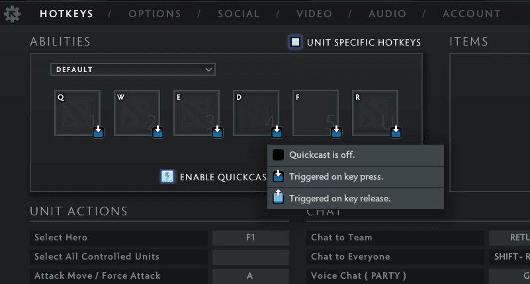Click quickcast mode icon on W slot
Screen dimensions: 530x284
coord(158,132)
